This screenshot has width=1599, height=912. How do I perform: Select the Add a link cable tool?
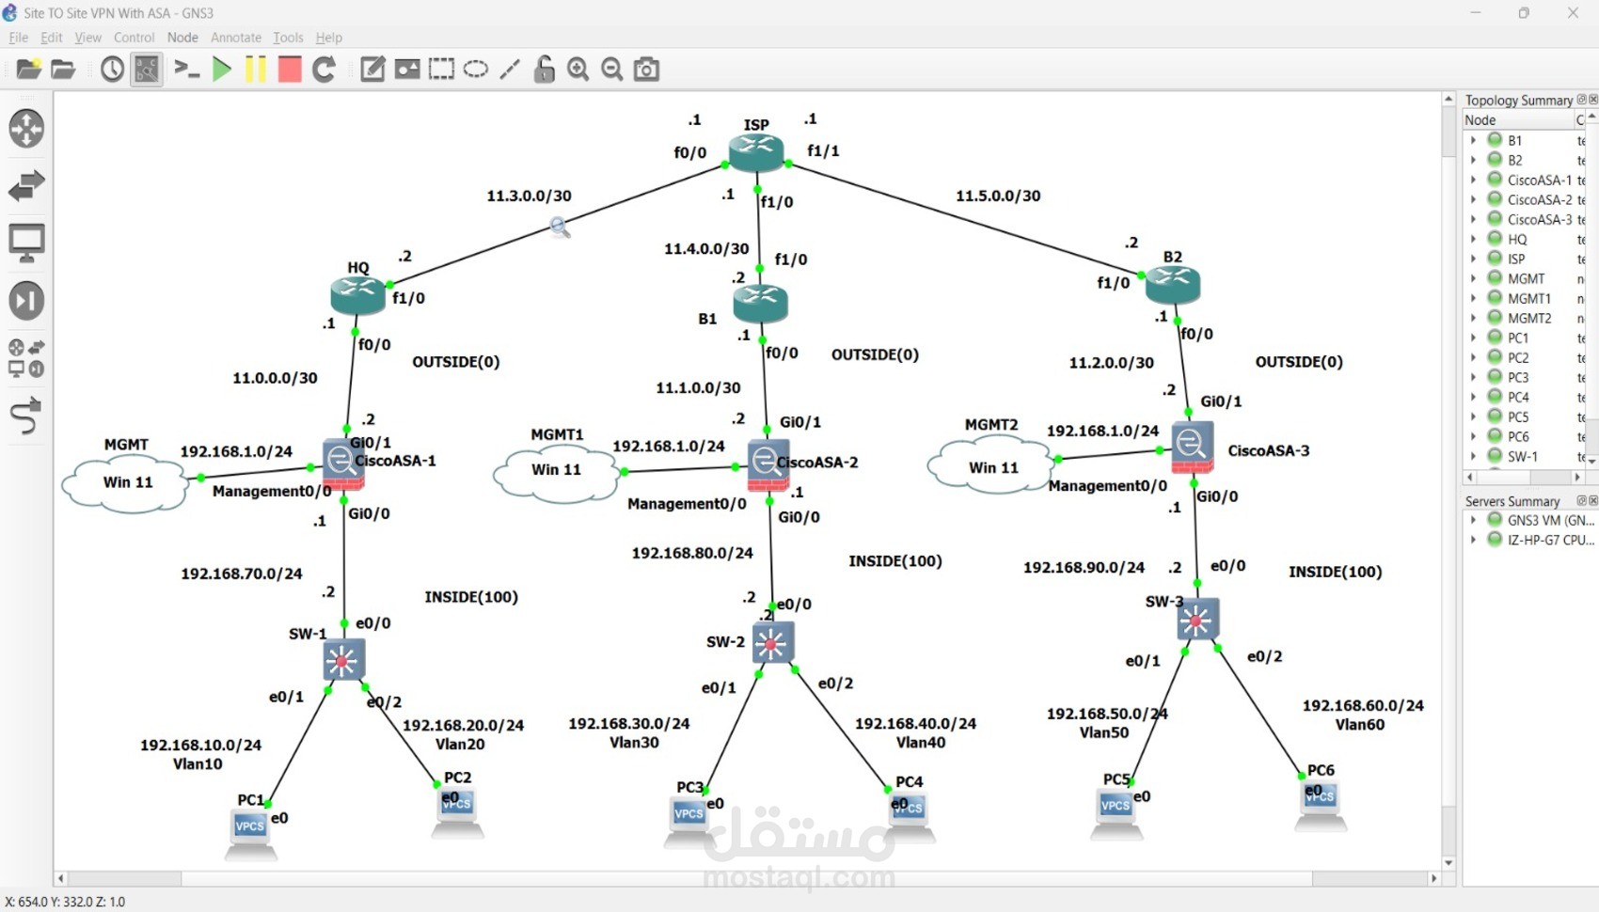(x=26, y=416)
